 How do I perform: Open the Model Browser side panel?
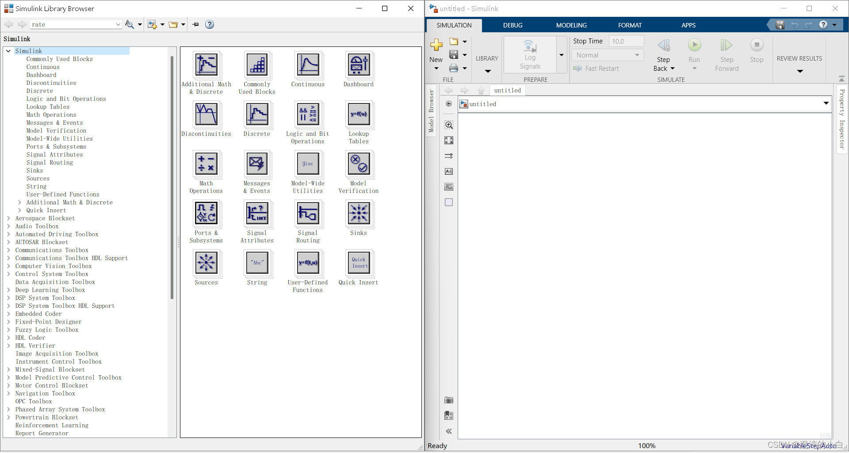[x=431, y=111]
